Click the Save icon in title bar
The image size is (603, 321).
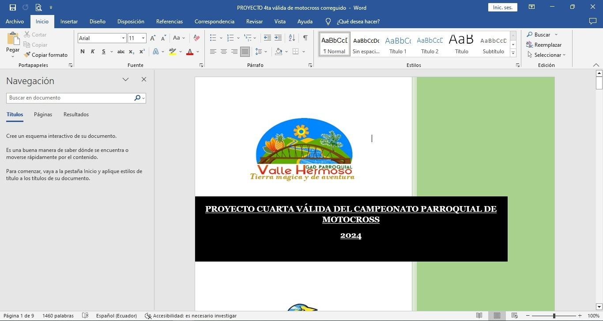(x=13, y=7)
